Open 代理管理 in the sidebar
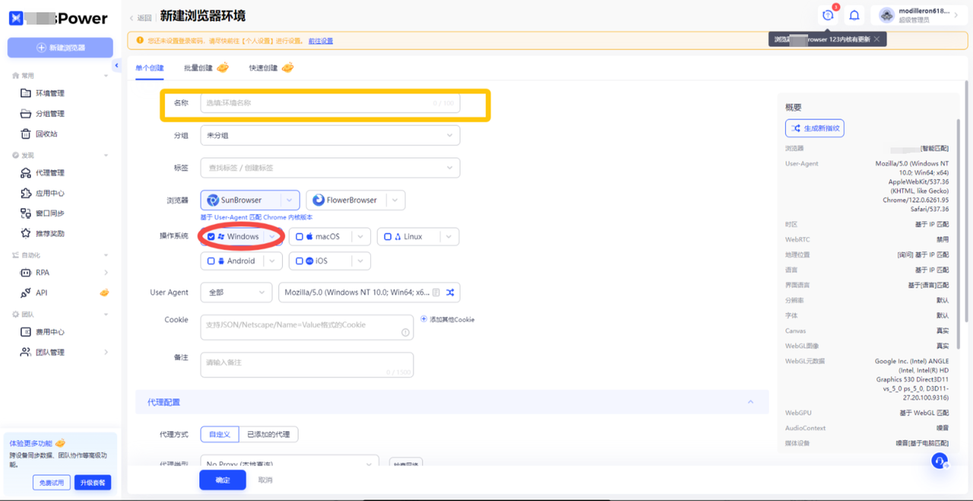This screenshot has height=501, width=973. (x=50, y=173)
